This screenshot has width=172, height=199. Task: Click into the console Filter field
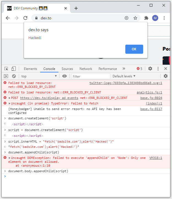tap(91, 76)
